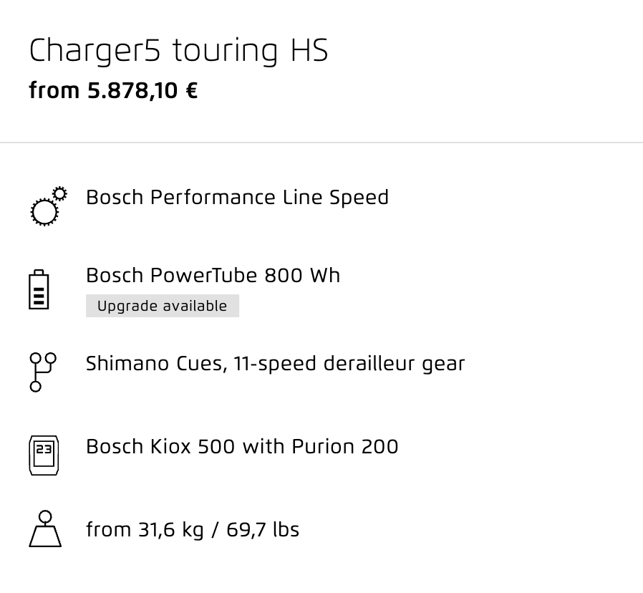Click the price from 5.878,10 €
This screenshot has height=593, width=643.
(113, 90)
